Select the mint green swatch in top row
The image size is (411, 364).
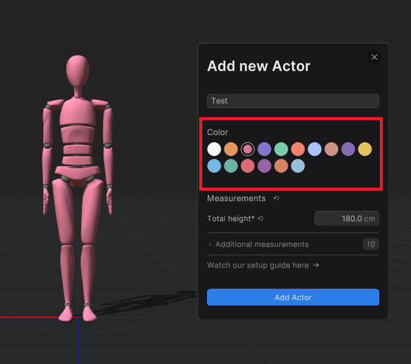click(x=281, y=149)
